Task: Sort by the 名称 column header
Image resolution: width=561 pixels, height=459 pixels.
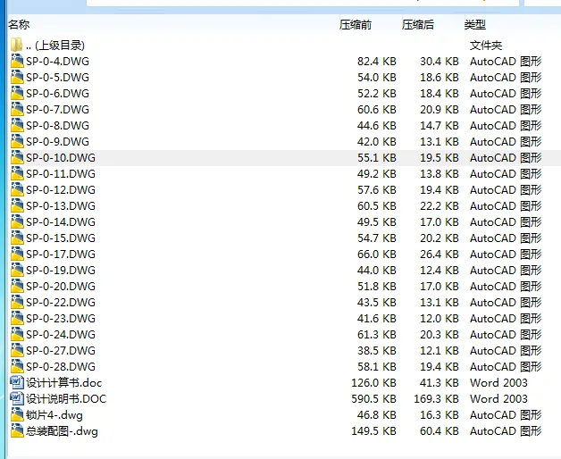Action: pos(19,25)
